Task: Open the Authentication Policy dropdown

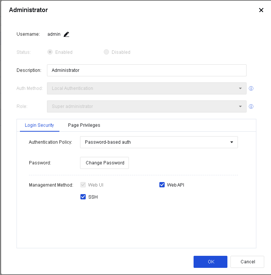Action: click(x=159, y=142)
